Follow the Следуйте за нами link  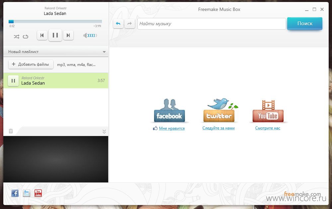pyautogui.click(x=218, y=128)
